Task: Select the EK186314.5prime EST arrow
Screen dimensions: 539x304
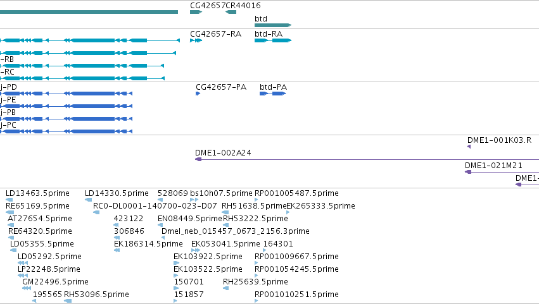Action: tap(117, 250)
